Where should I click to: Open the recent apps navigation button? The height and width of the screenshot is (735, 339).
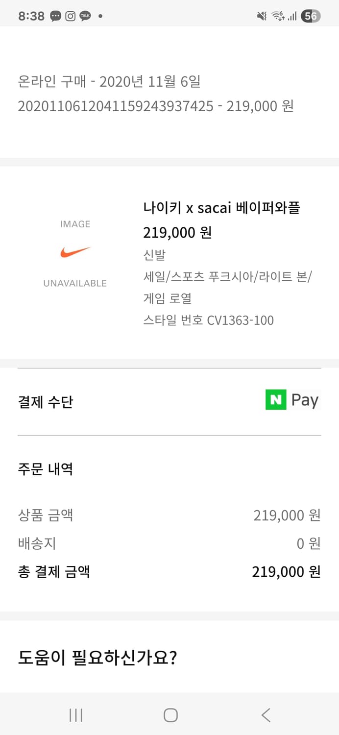(x=75, y=715)
